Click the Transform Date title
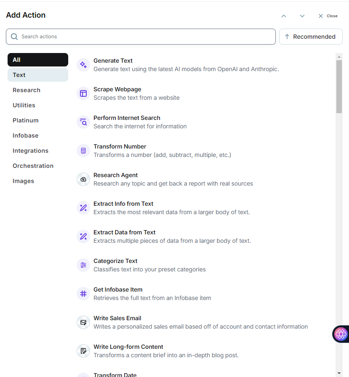This screenshot has width=349, height=377. tap(115, 374)
